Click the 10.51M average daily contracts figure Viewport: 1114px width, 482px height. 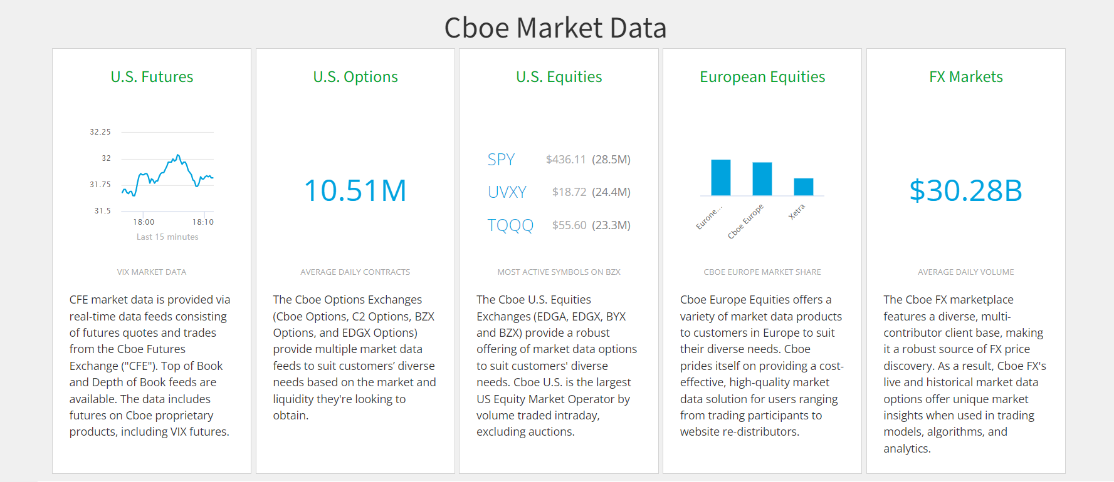pyautogui.click(x=355, y=190)
